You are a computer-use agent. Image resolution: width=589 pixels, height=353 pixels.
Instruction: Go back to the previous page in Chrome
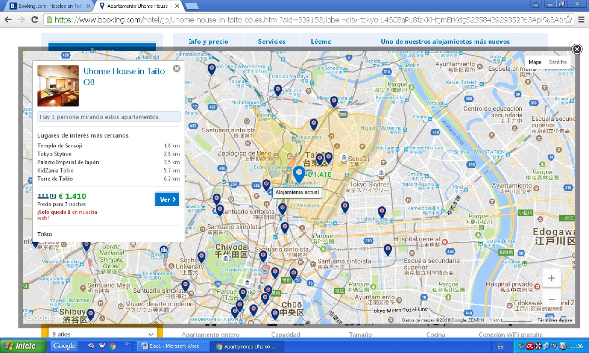coord(8,19)
